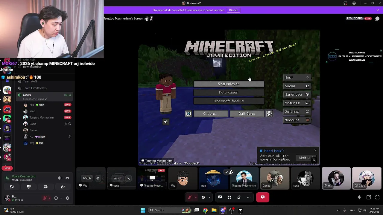Screen dimensions: 383x215
Task: Pop out the stream window
Action: [369, 197]
